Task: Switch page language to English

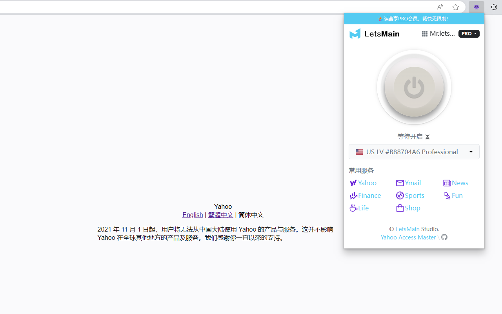Action: (193, 215)
